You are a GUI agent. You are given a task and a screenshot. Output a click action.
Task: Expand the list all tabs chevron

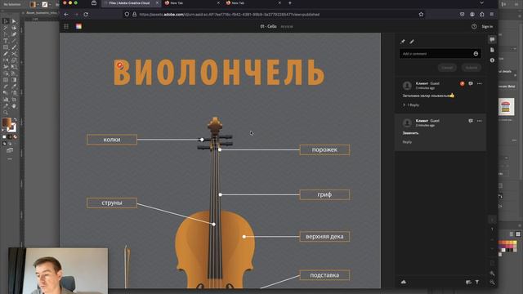click(x=481, y=2)
